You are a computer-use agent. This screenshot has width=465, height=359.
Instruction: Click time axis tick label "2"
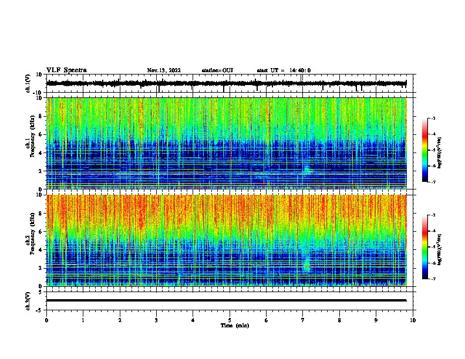(x=120, y=320)
